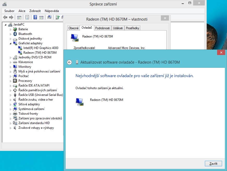Click the Baterie battery icon
The image size is (227, 171).
pyautogui.click(x=15, y=29)
